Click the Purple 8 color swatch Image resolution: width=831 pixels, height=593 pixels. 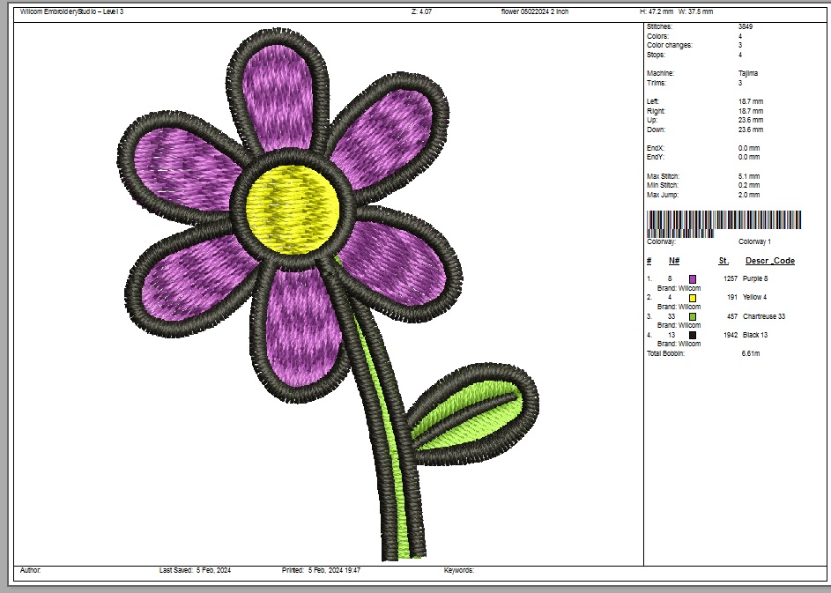(x=693, y=278)
